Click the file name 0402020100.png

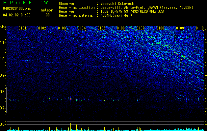(x=17, y=9)
